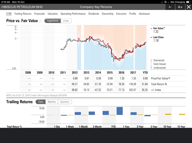Open the disclosure tab
Image resolution: width=192 pixels, height=143 pixels.
(x=144, y=14)
